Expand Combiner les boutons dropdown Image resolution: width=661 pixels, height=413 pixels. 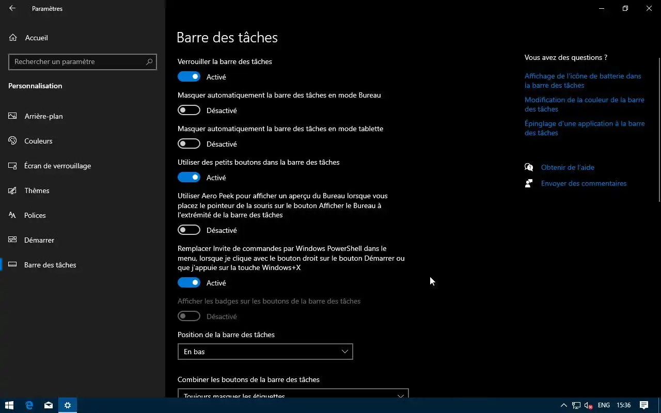(x=293, y=394)
